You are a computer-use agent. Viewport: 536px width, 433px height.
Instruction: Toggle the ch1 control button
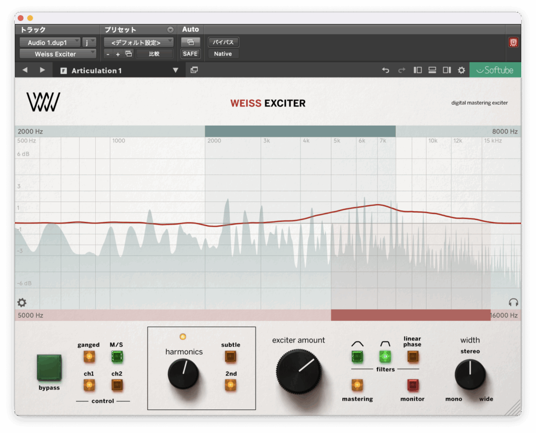click(x=89, y=385)
